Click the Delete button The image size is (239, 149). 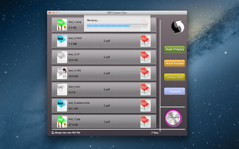pos(175,91)
